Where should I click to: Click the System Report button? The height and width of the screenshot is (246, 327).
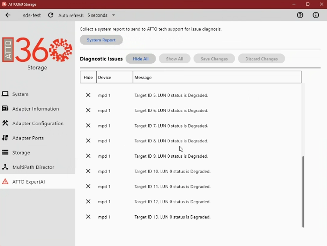101,40
